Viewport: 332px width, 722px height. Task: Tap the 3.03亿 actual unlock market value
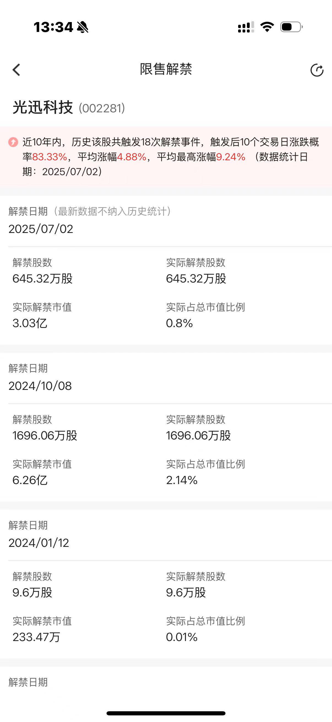click(x=30, y=323)
